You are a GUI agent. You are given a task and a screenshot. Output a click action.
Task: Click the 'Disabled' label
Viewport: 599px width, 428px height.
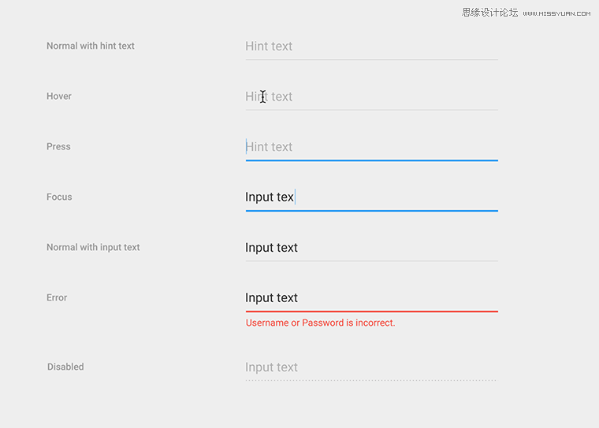point(65,367)
